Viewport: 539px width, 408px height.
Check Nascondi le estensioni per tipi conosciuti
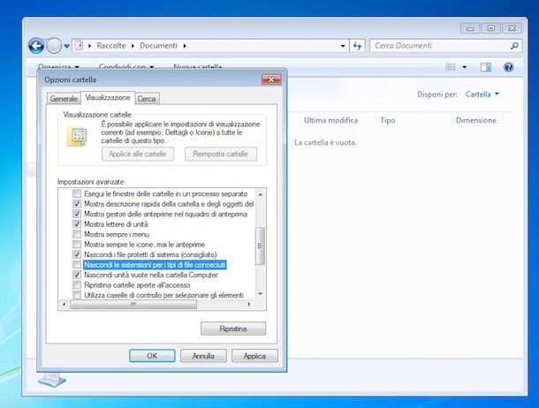[77, 265]
